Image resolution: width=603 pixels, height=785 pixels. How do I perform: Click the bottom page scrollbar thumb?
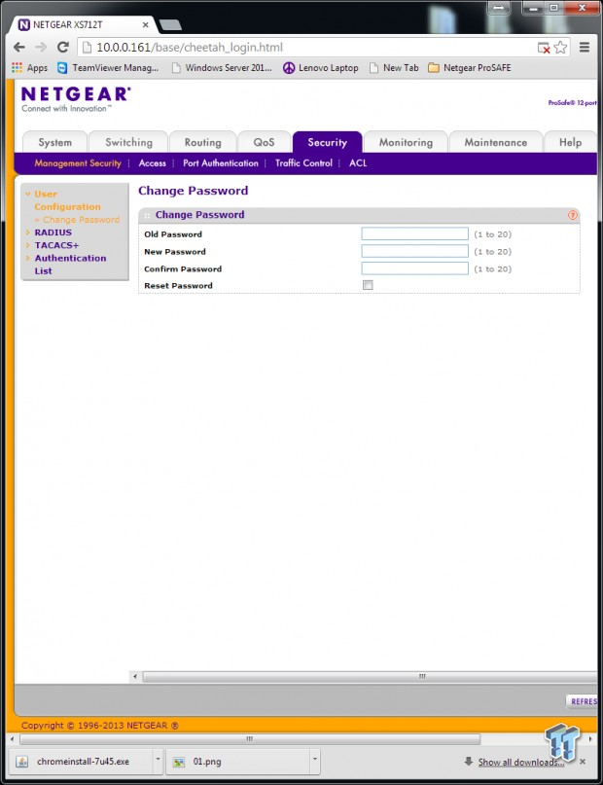point(250,739)
